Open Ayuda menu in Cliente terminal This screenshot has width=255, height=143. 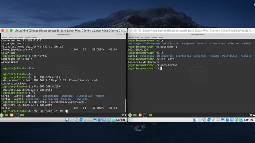click(x=34, y=37)
